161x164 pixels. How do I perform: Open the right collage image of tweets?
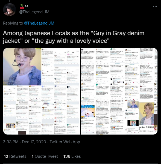point(119,91)
